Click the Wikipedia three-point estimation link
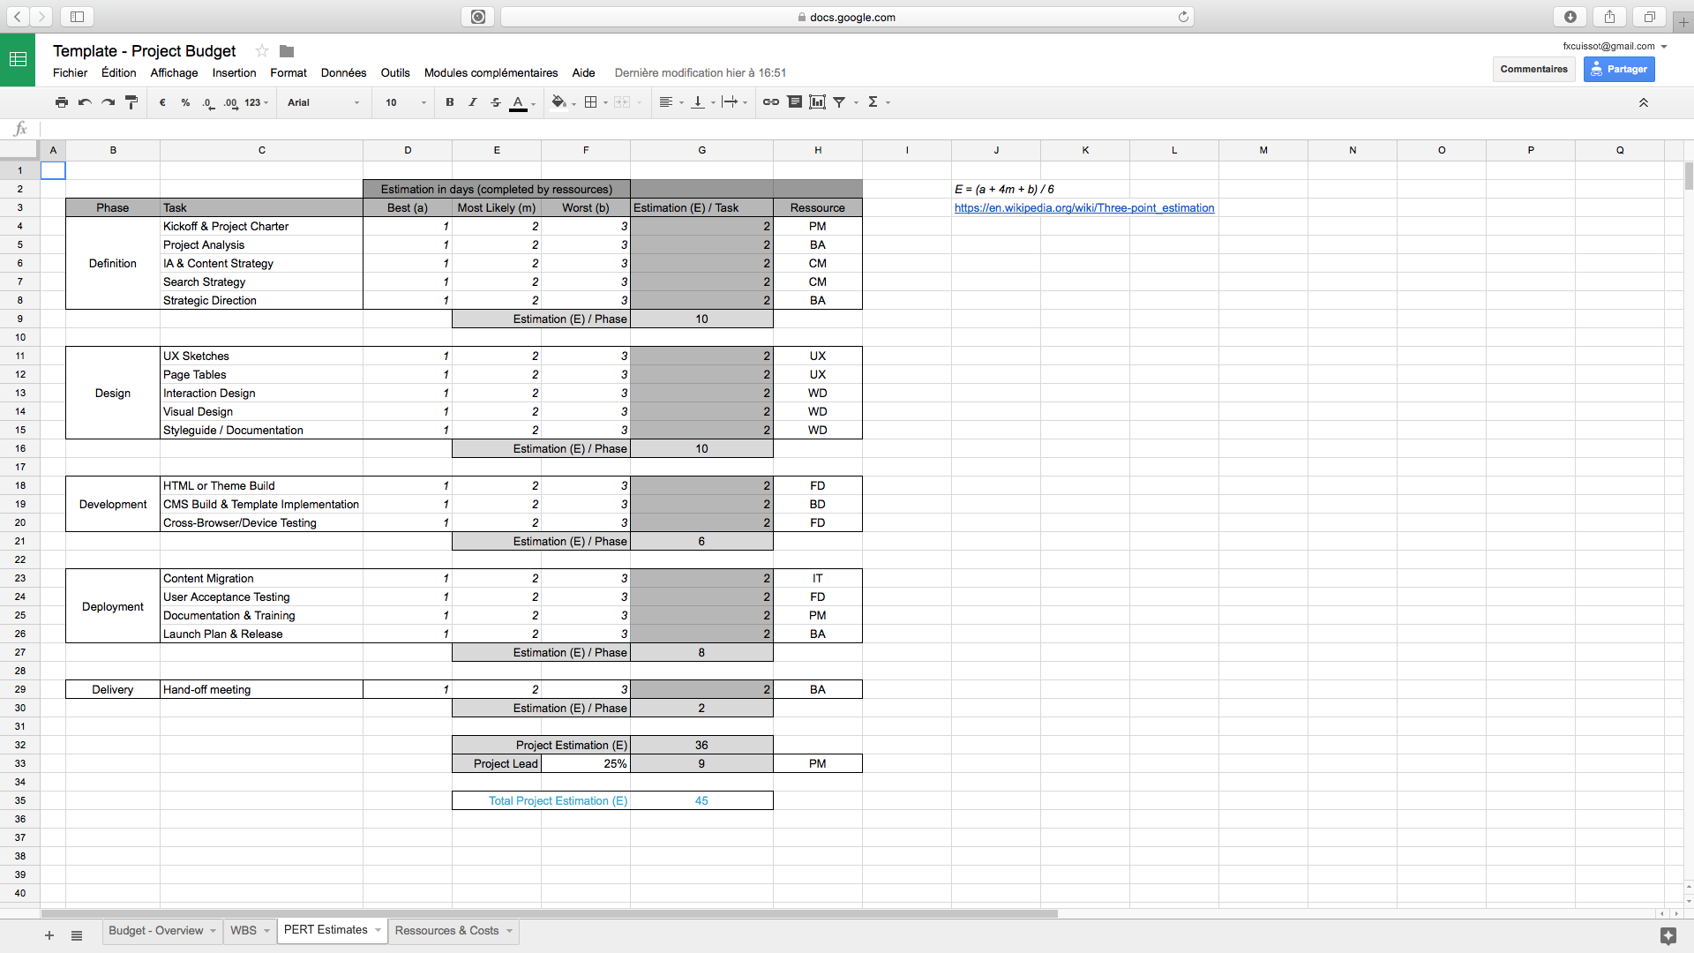 1084,207
